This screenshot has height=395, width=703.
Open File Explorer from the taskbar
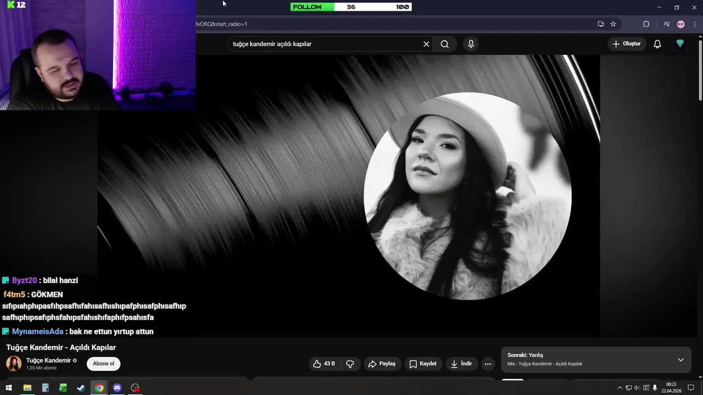(27, 388)
